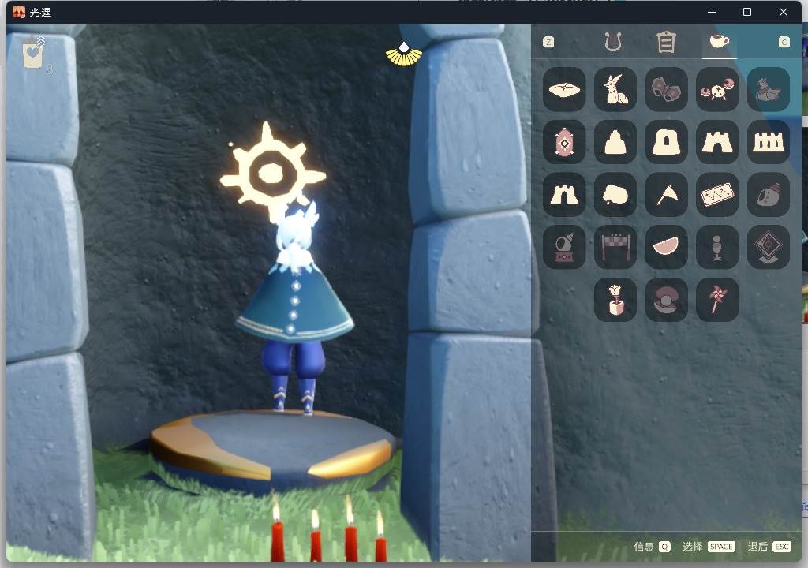Select the dimmed diamond frame prop
This screenshot has width=808, height=568.
click(769, 247)
